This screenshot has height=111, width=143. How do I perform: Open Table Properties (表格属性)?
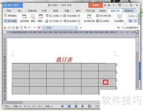tap(10, 16)
